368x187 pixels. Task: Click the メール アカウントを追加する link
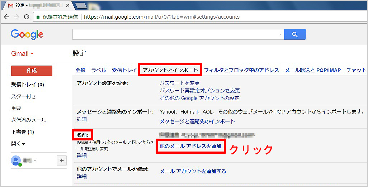pos(193,171)
